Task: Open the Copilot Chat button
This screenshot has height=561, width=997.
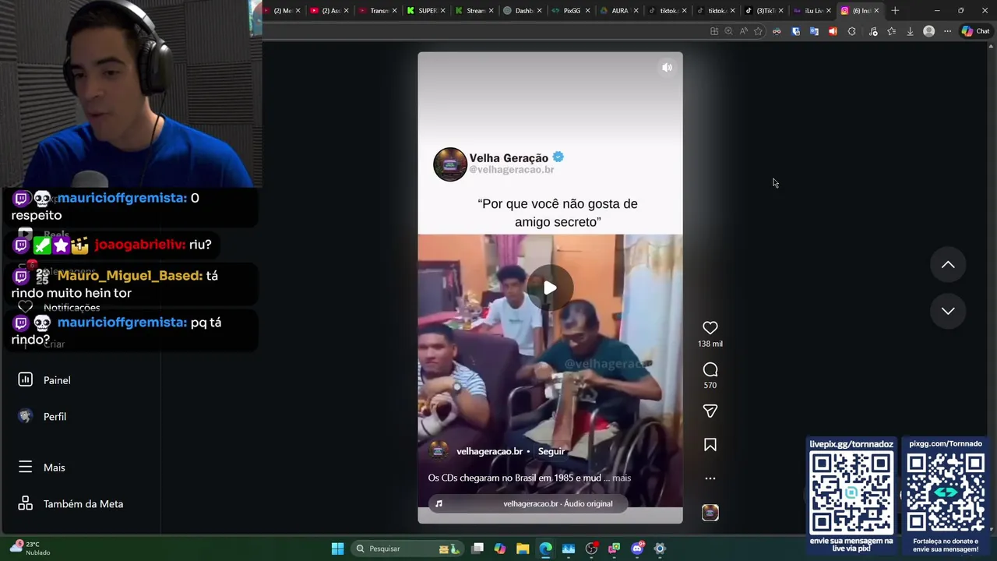Action: point(975,31)
